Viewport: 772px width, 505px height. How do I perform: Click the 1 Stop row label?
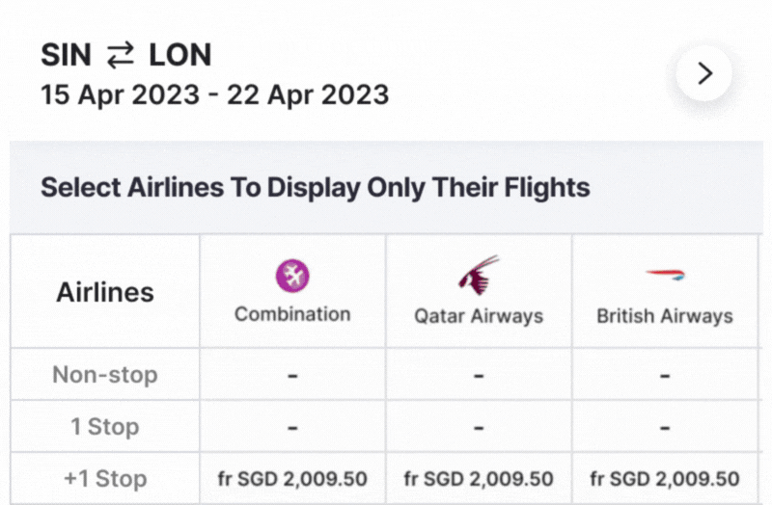click(105, 426)
